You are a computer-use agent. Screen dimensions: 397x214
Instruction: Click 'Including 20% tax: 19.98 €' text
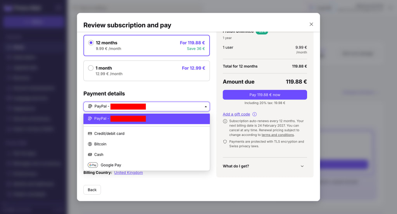pyautogui.click(x=265, y=103)
